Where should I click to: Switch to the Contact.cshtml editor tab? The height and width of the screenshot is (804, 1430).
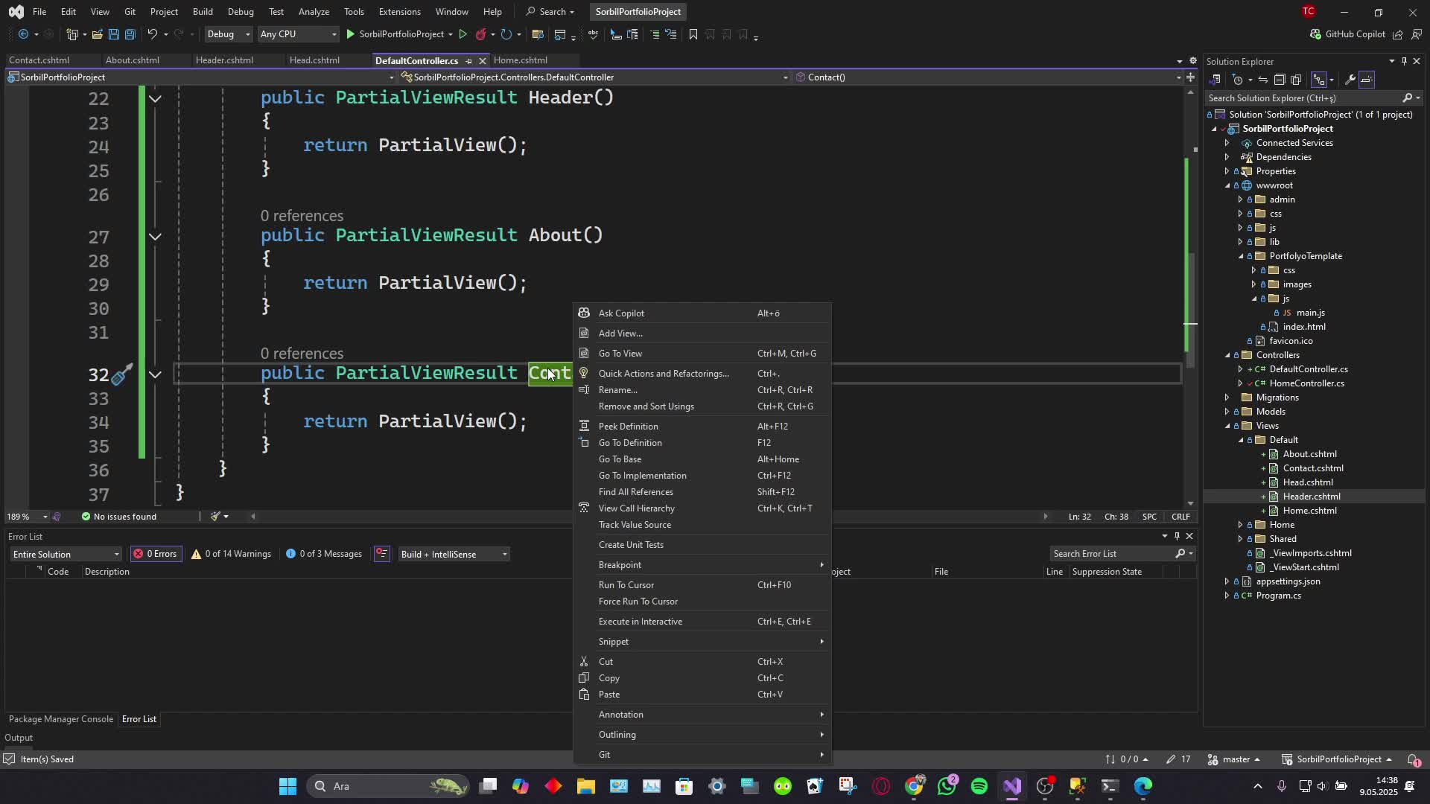click(x=39, y=60)
